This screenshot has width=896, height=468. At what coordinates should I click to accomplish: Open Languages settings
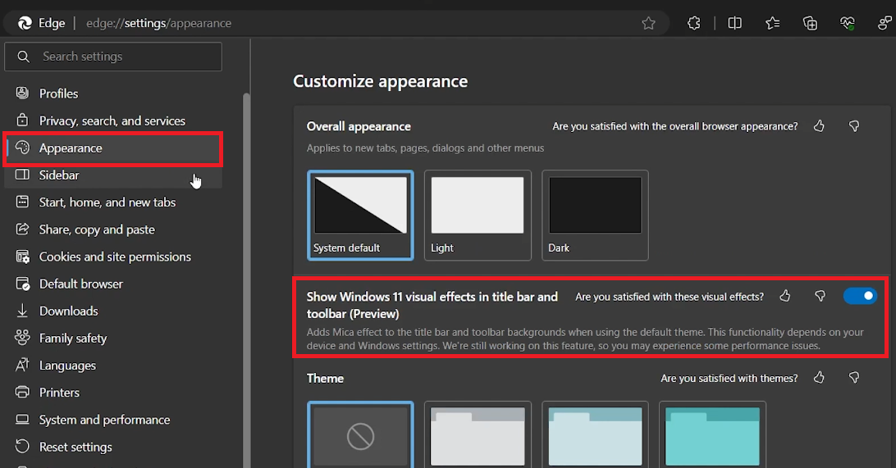pos(113,366)
